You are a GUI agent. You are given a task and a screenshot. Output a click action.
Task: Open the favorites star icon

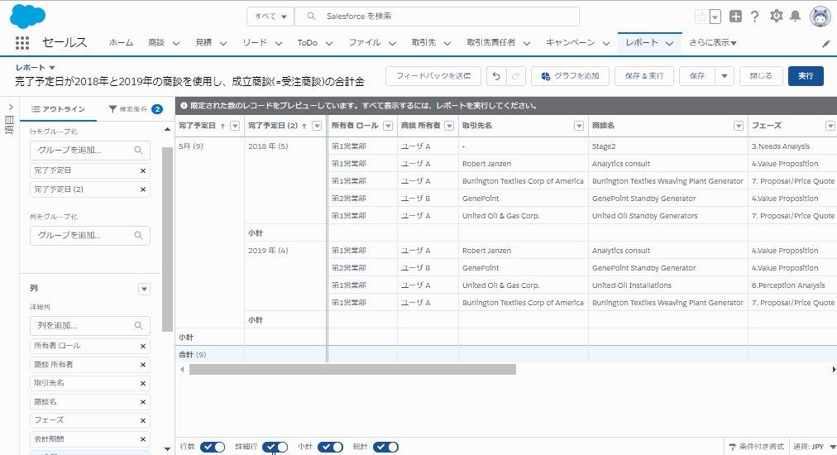point(701,17)
